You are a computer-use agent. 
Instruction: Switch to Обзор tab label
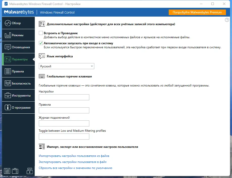(16, 23)
